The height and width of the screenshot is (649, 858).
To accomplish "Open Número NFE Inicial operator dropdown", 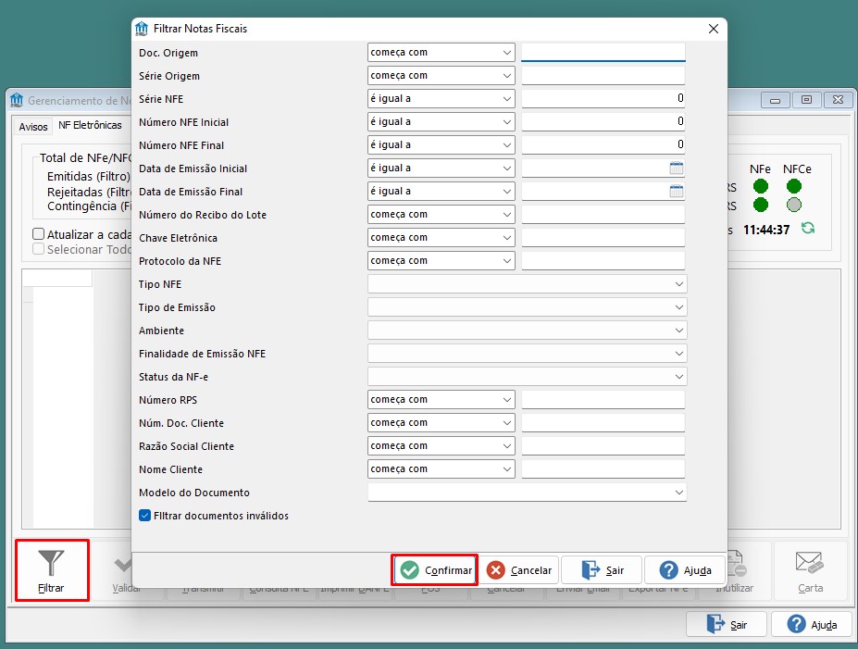I will click(441, 121).
